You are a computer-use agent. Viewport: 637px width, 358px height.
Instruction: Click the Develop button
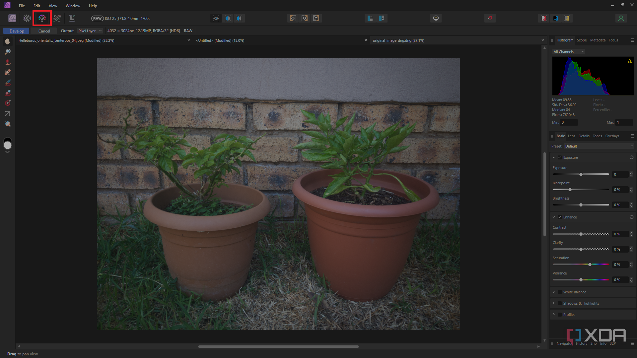click(17, 31)
